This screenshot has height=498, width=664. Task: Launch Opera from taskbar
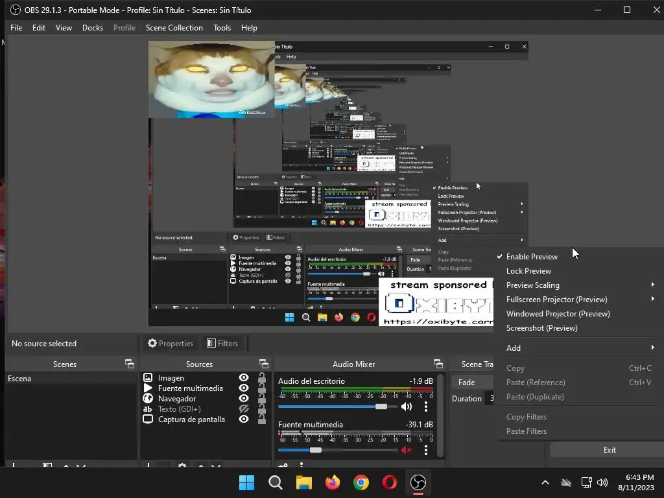(389, 482)
